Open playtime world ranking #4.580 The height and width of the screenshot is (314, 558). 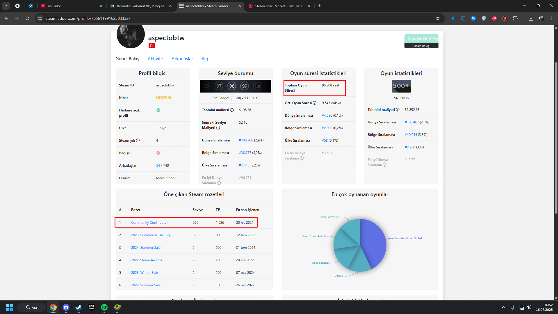click(x=327, y=116)
